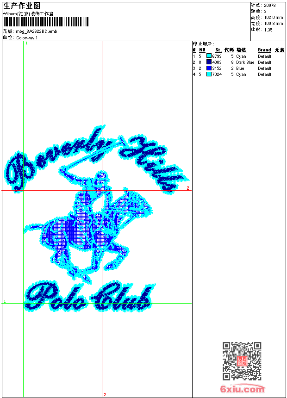Image resolution: width=287 pixels, height=398 pixels.
Task: Click the scale value 1.35
Action: (x=268, y=30)
